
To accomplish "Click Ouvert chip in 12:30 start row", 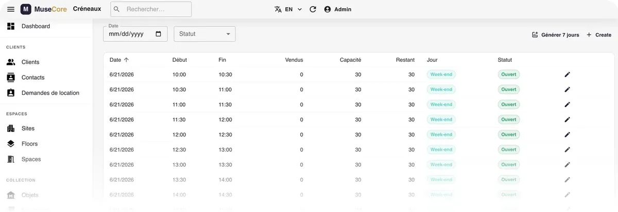I will (x=509, y=150).
